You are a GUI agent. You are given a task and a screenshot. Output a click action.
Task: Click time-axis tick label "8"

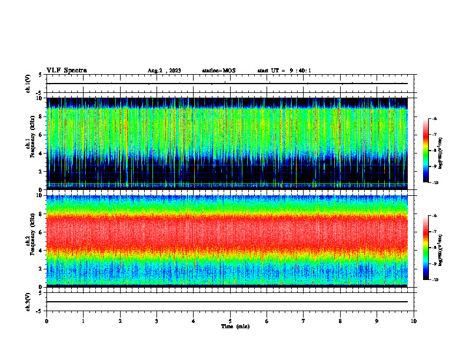click(340, 321)
